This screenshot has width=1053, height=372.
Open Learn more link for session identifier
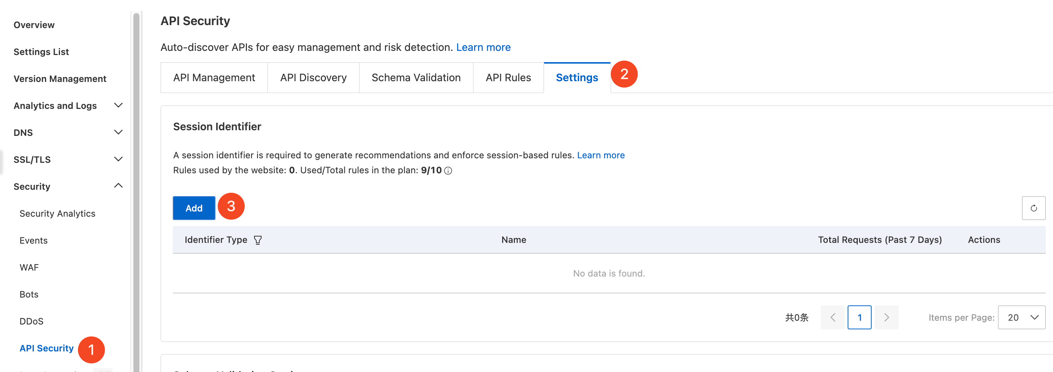coord(600,155)
